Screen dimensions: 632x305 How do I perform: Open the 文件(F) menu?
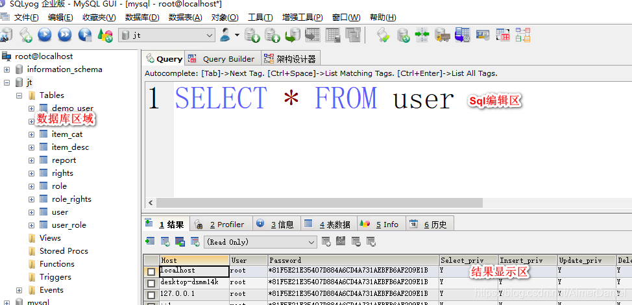(26, 18)
